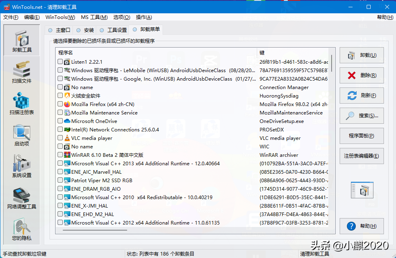Image resolution: width=396 pixels, height=258 pixels.
Task: Click the Google, Inc. driver package icon
Action: (67, 79)
